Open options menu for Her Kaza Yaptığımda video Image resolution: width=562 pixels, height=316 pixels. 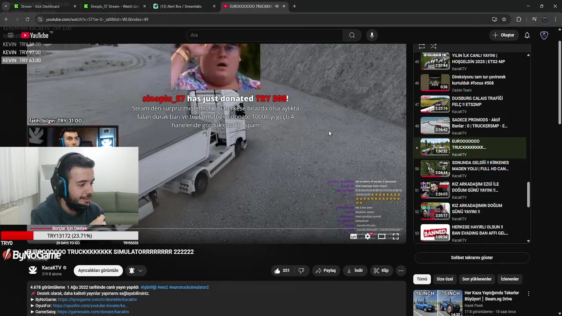coord(529,294)
